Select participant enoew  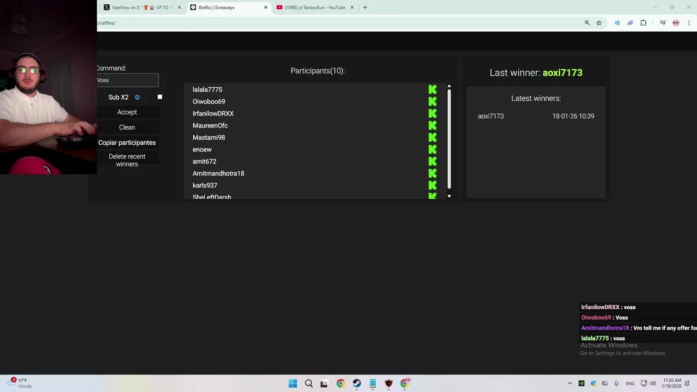(x=202, y=149)
